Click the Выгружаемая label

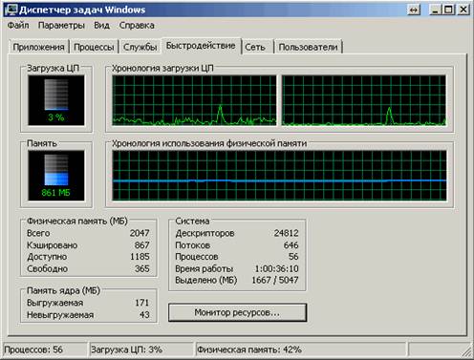[55, 303]
